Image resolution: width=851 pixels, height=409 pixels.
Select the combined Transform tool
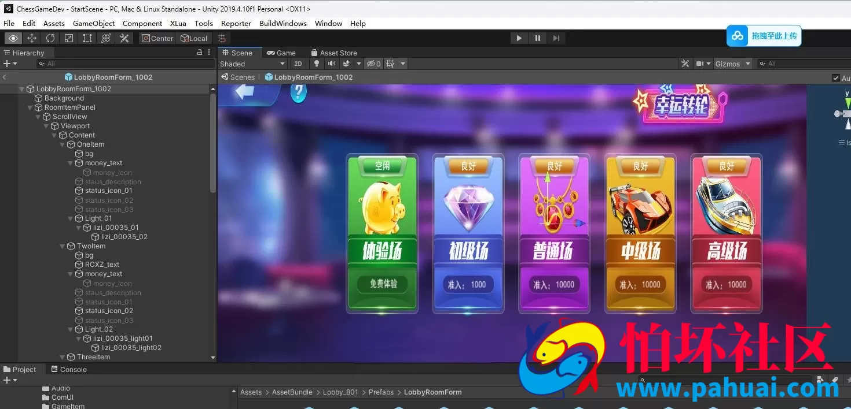click(x=106, y=38)
